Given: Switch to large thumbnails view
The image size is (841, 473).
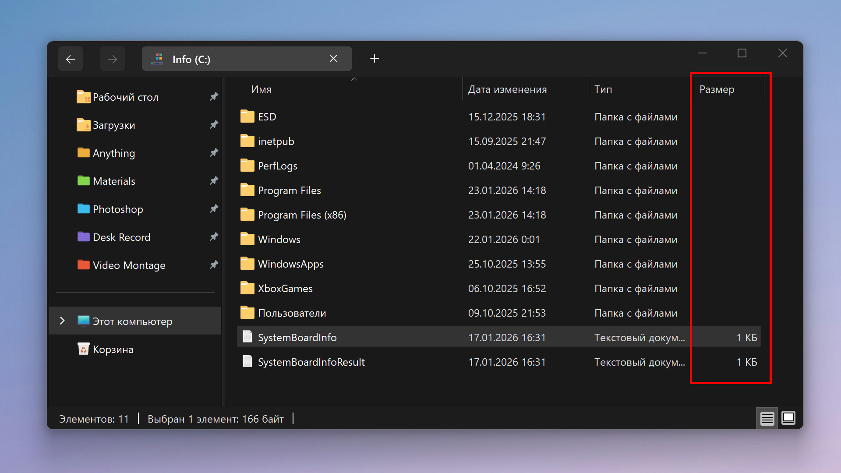Looking at the screenshot, I should tap(788, 418).
